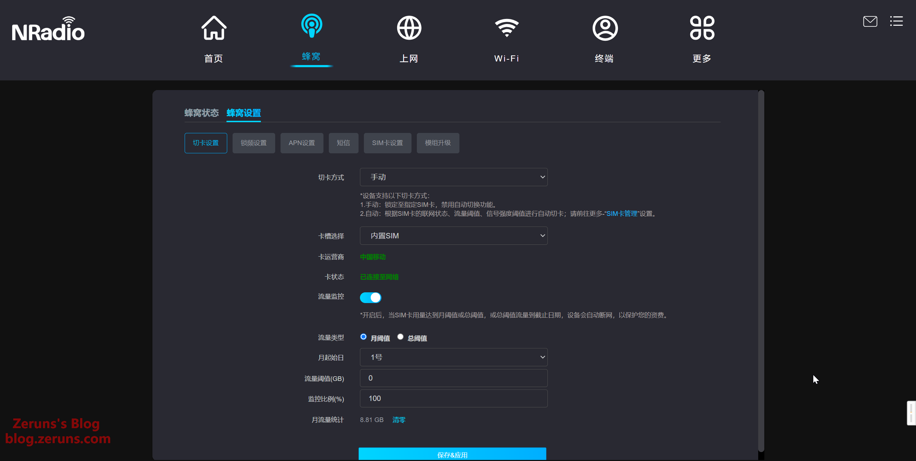
Task: Click the SIM卡管理 hyperlink
Action: tap(622, 214)
